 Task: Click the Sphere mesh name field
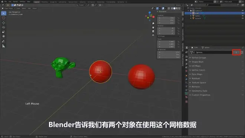213,52
